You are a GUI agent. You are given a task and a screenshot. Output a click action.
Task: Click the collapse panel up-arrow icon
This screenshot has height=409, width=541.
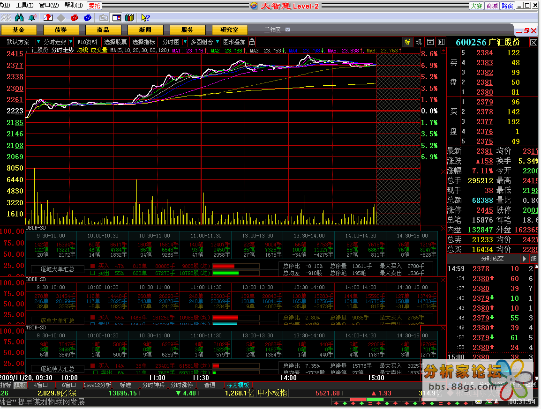pos(430,42)
